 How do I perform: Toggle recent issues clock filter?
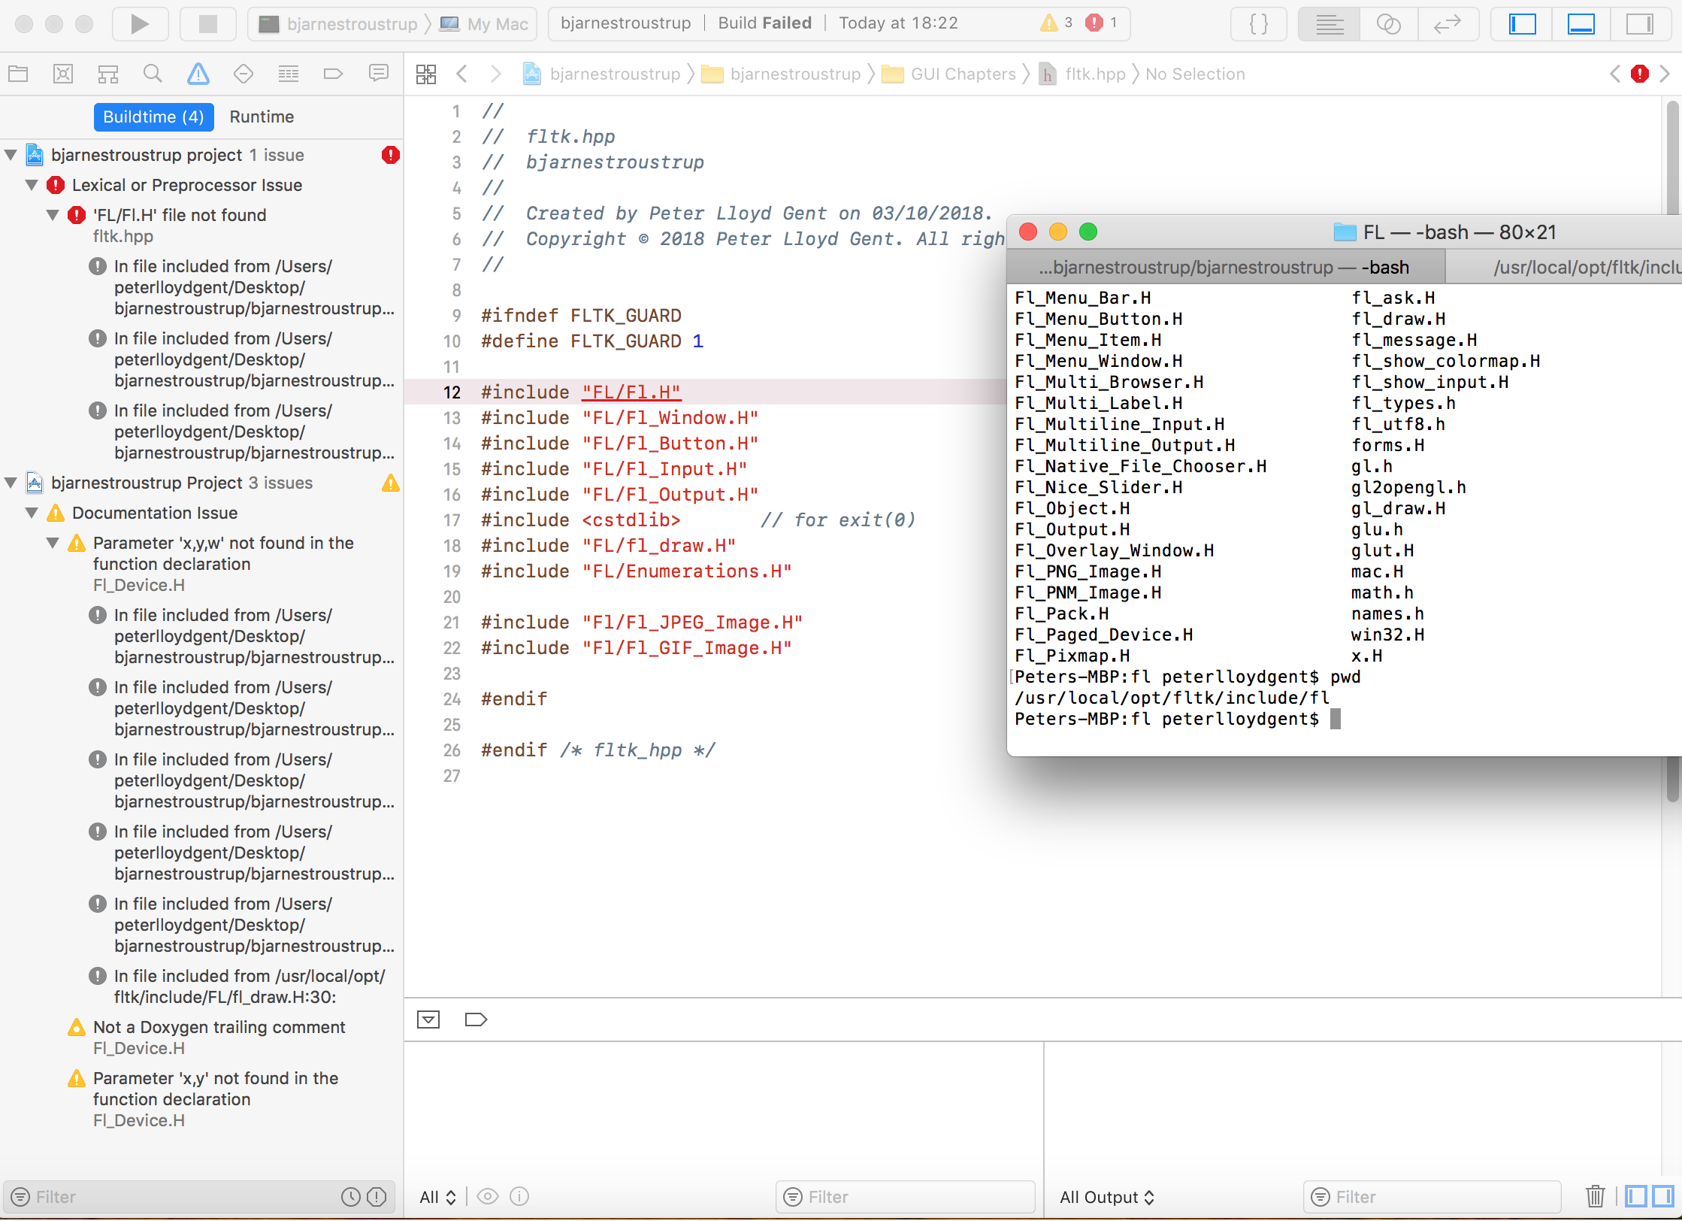(x=351, y=1196)
